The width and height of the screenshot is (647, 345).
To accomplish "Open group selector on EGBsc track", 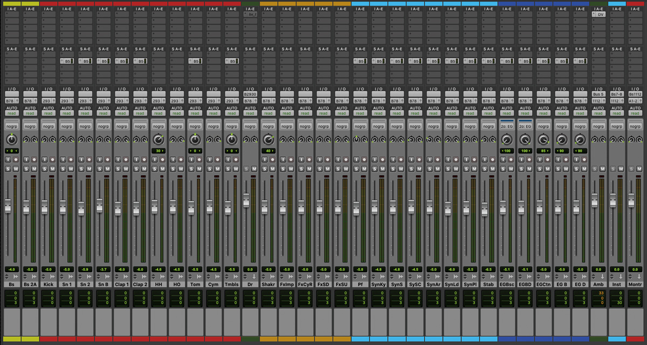I will [507, 126].
